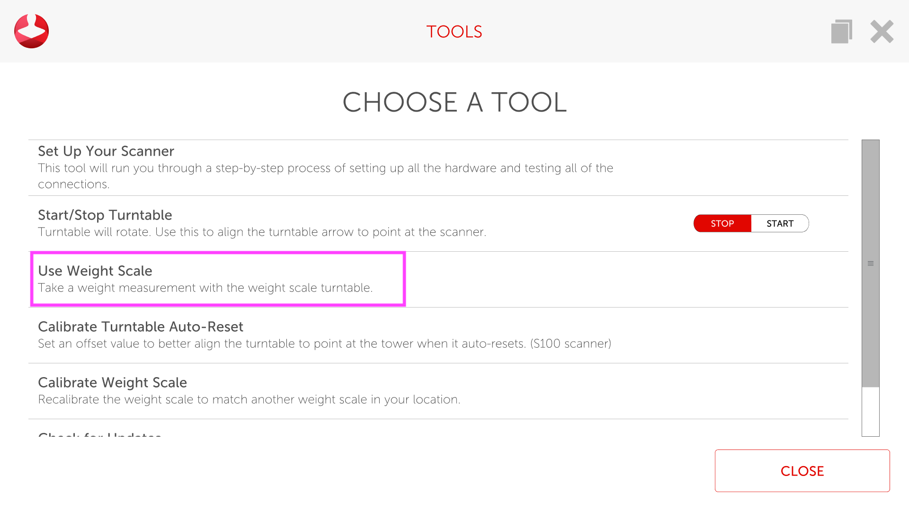Click the gray X icon at top right

pyautogui.click(x=882, y=32)
